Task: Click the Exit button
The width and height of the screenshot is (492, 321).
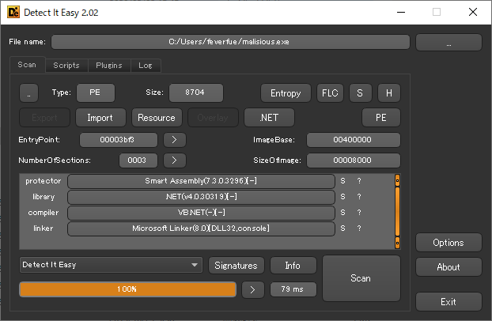Action: 448,302
